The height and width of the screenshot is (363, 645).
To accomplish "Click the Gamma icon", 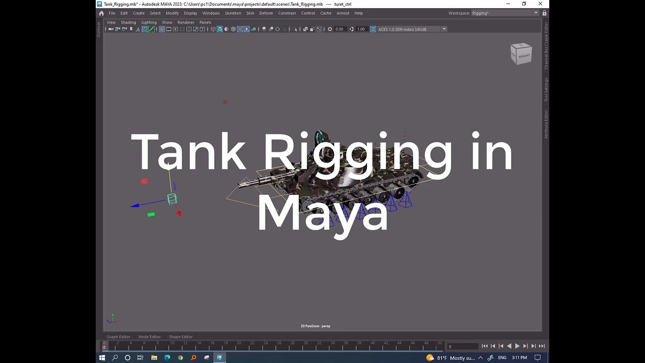I will (352, 29).
